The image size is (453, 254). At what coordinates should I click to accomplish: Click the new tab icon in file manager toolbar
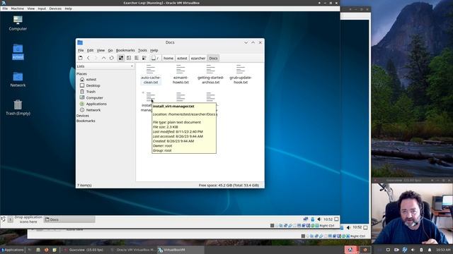[x=80, y=58]
